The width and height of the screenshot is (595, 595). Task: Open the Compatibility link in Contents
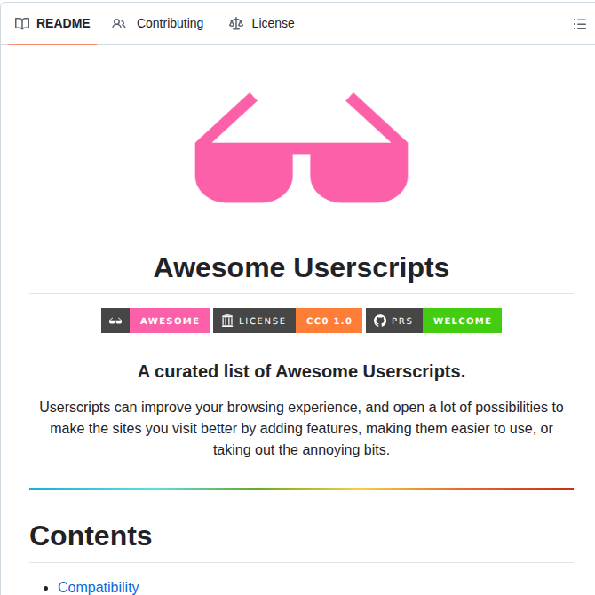coord(99,587)
